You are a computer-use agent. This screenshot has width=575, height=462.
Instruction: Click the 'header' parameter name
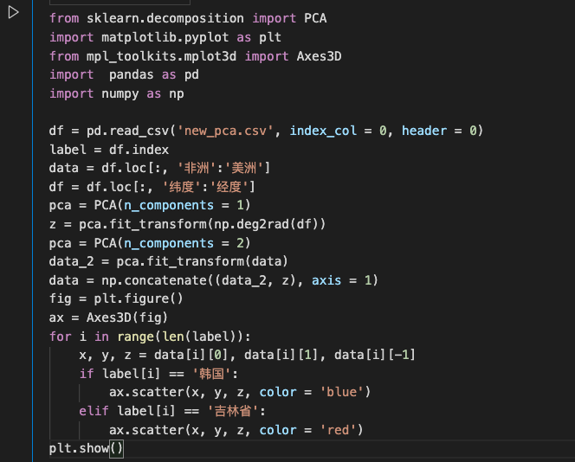(x=424, y=131)
